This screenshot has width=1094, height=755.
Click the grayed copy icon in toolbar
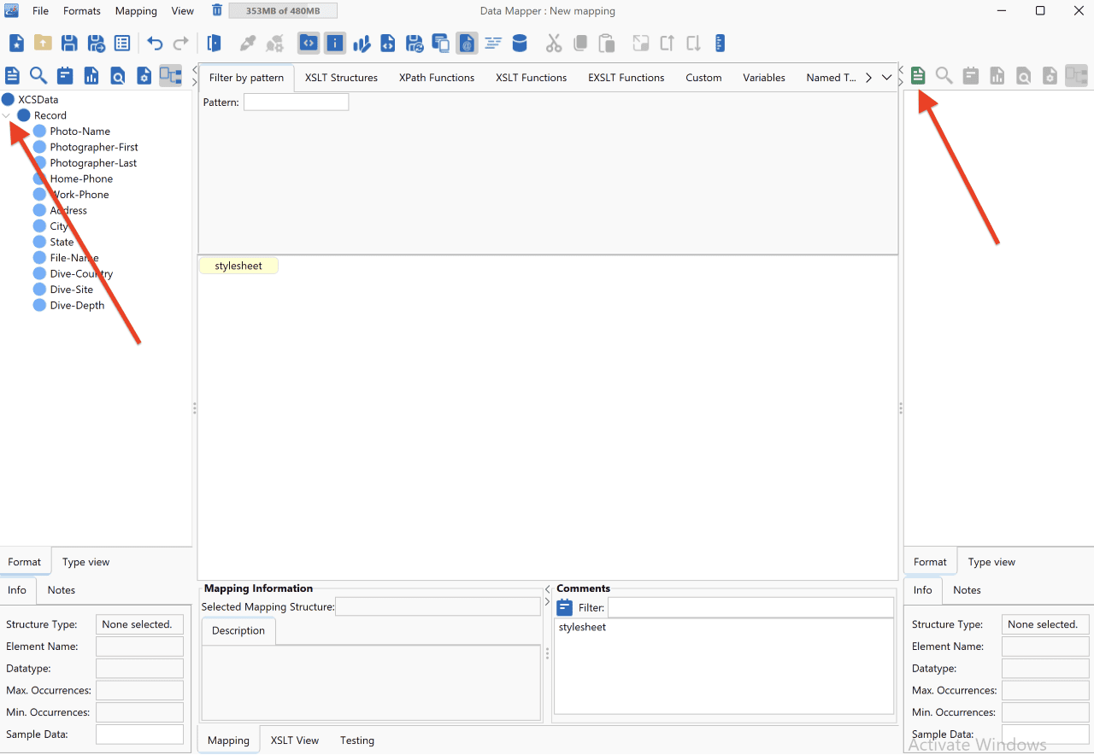point(580,43)
